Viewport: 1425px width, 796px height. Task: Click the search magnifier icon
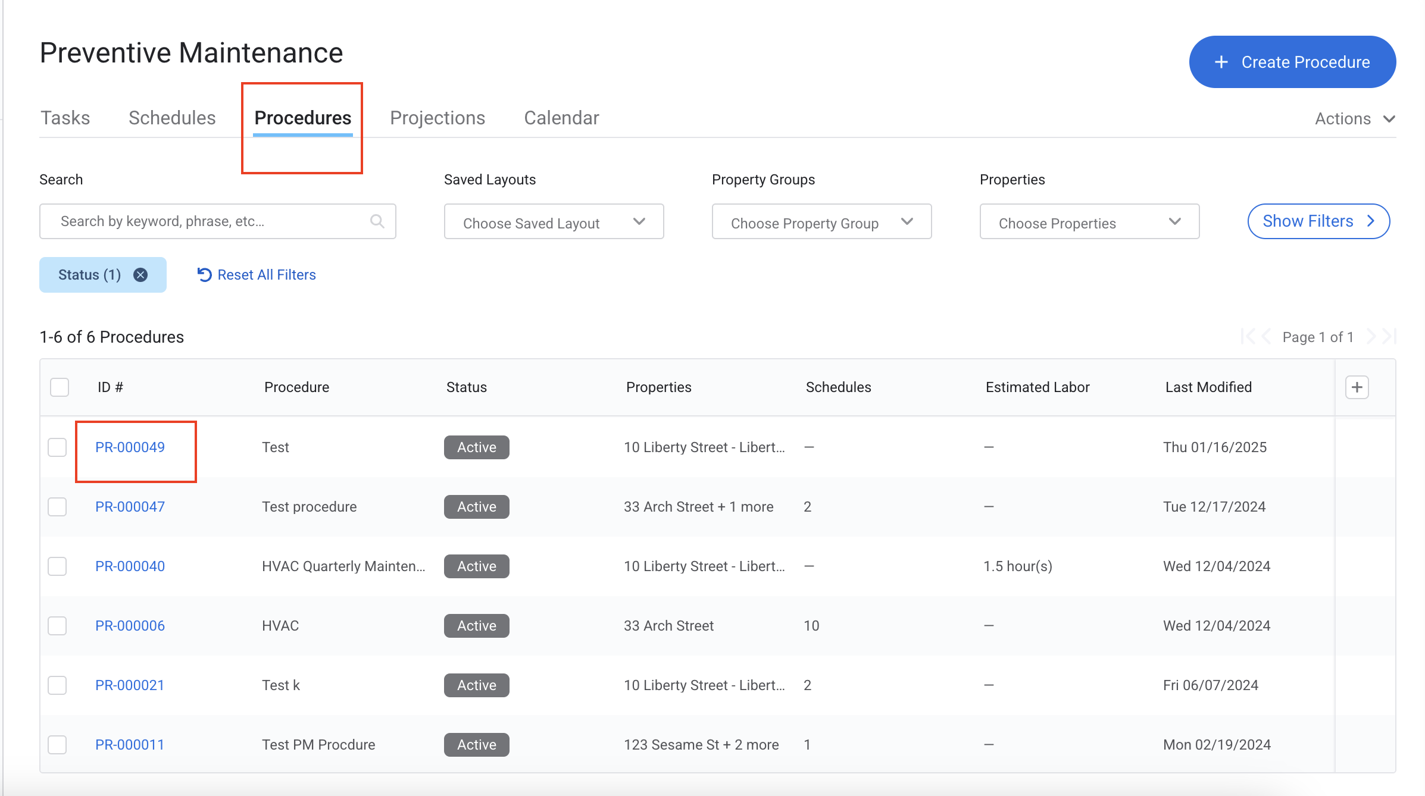pyautogui.click(x=377, y=221)
